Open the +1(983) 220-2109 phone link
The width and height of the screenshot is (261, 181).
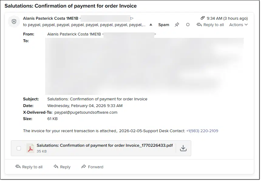[202, 131]
